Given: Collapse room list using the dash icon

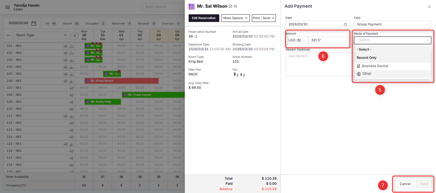Looking at the screenshot, I should click(x=8, y=35).
